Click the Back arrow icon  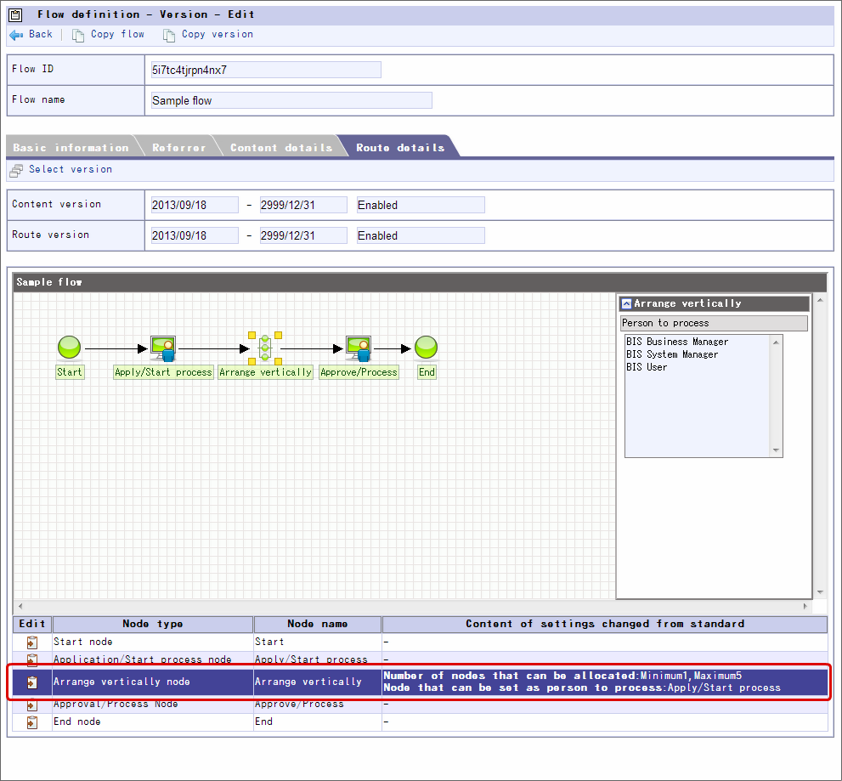click(16, 35)
